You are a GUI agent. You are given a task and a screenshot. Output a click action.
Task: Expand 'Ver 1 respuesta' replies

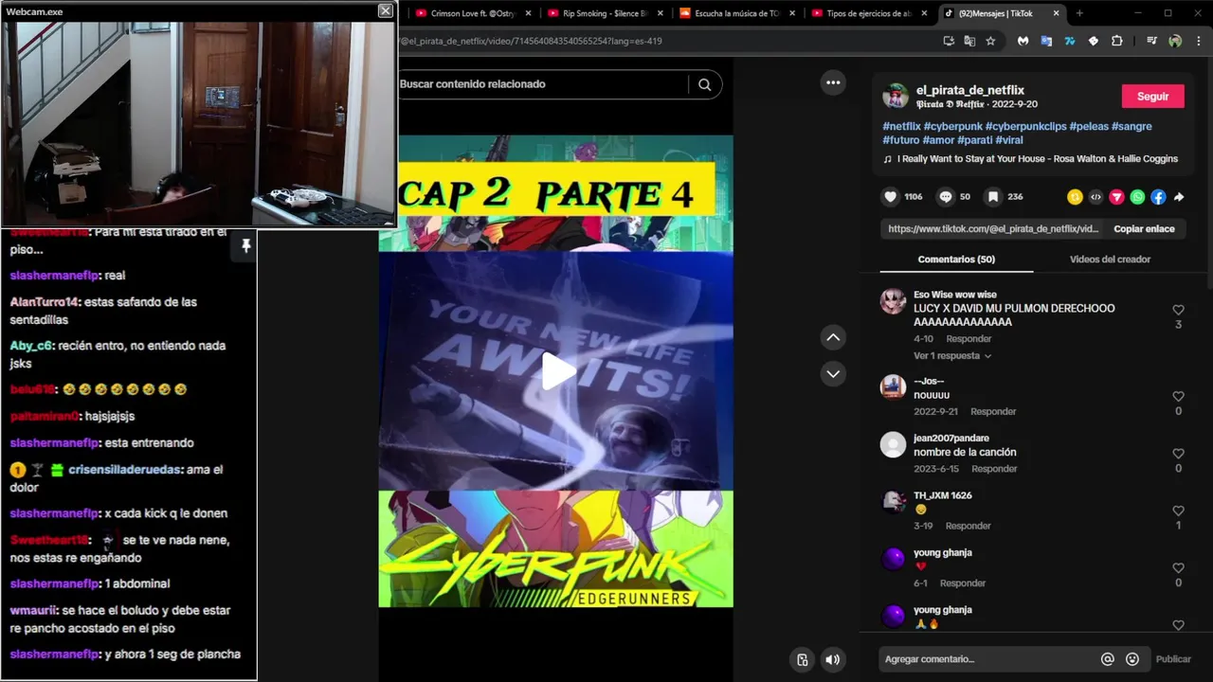click(952, 356)
